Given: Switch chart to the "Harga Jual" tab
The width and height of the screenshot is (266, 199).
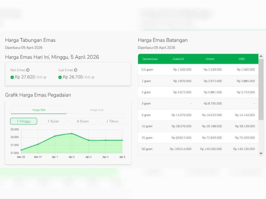Looking at the screenshot, I should click(96, 110).
